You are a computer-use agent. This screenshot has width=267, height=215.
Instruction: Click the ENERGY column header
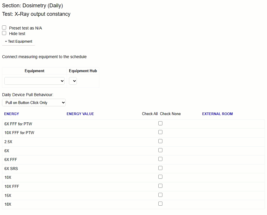point(12,114)
